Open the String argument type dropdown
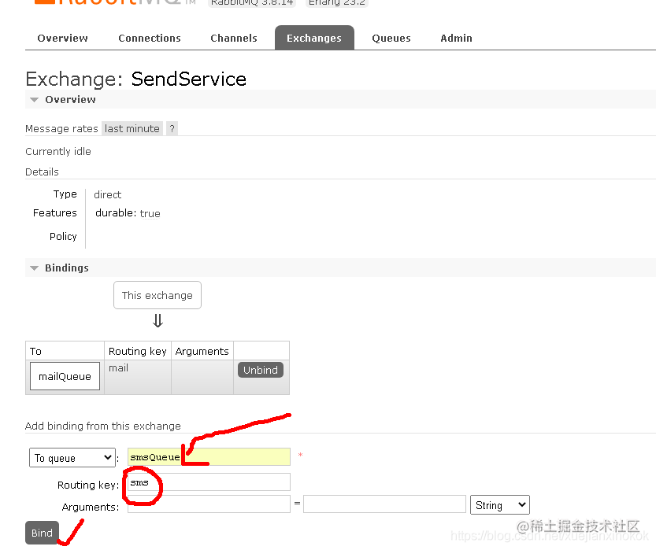The height and width of the screenshot is (550, 656). (x=500, y=505)
